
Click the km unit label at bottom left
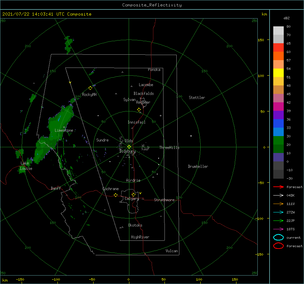pyautogui.click(x=5, y=280)
